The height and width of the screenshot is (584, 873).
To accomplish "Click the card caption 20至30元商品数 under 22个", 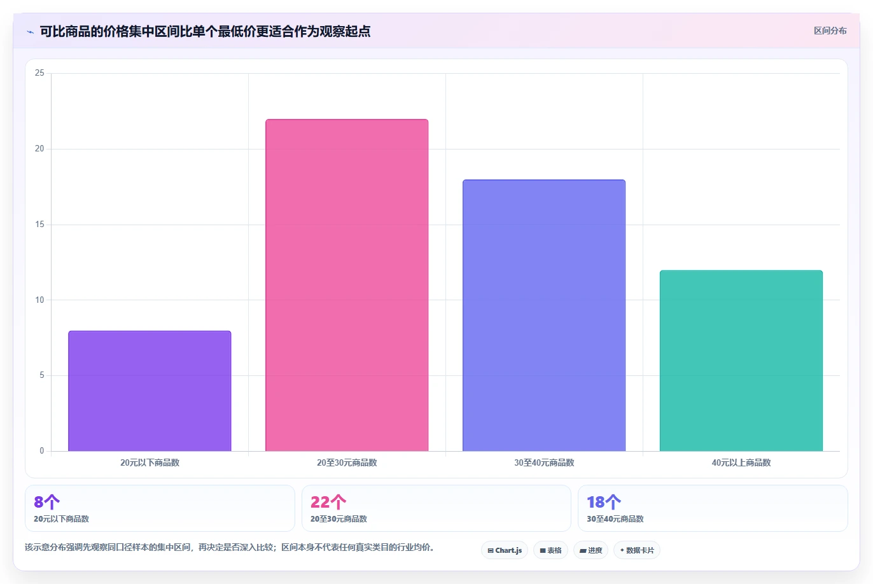I will click(x=339, y=518).
